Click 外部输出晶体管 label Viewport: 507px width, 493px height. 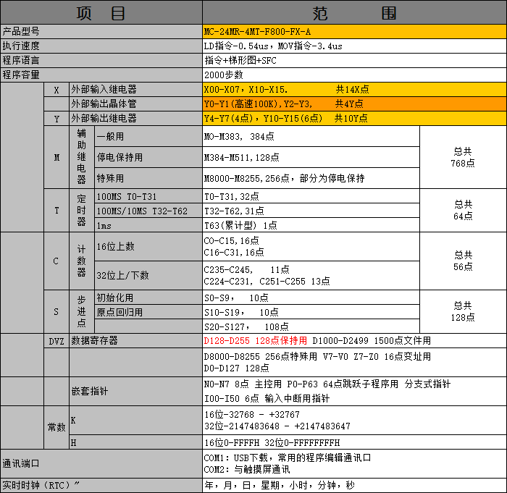coord(136,104)
